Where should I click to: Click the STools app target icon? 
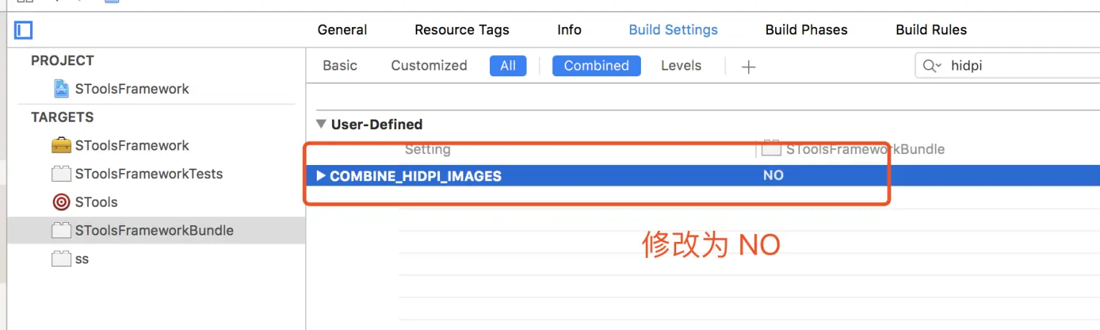click(x=62, y=202)
